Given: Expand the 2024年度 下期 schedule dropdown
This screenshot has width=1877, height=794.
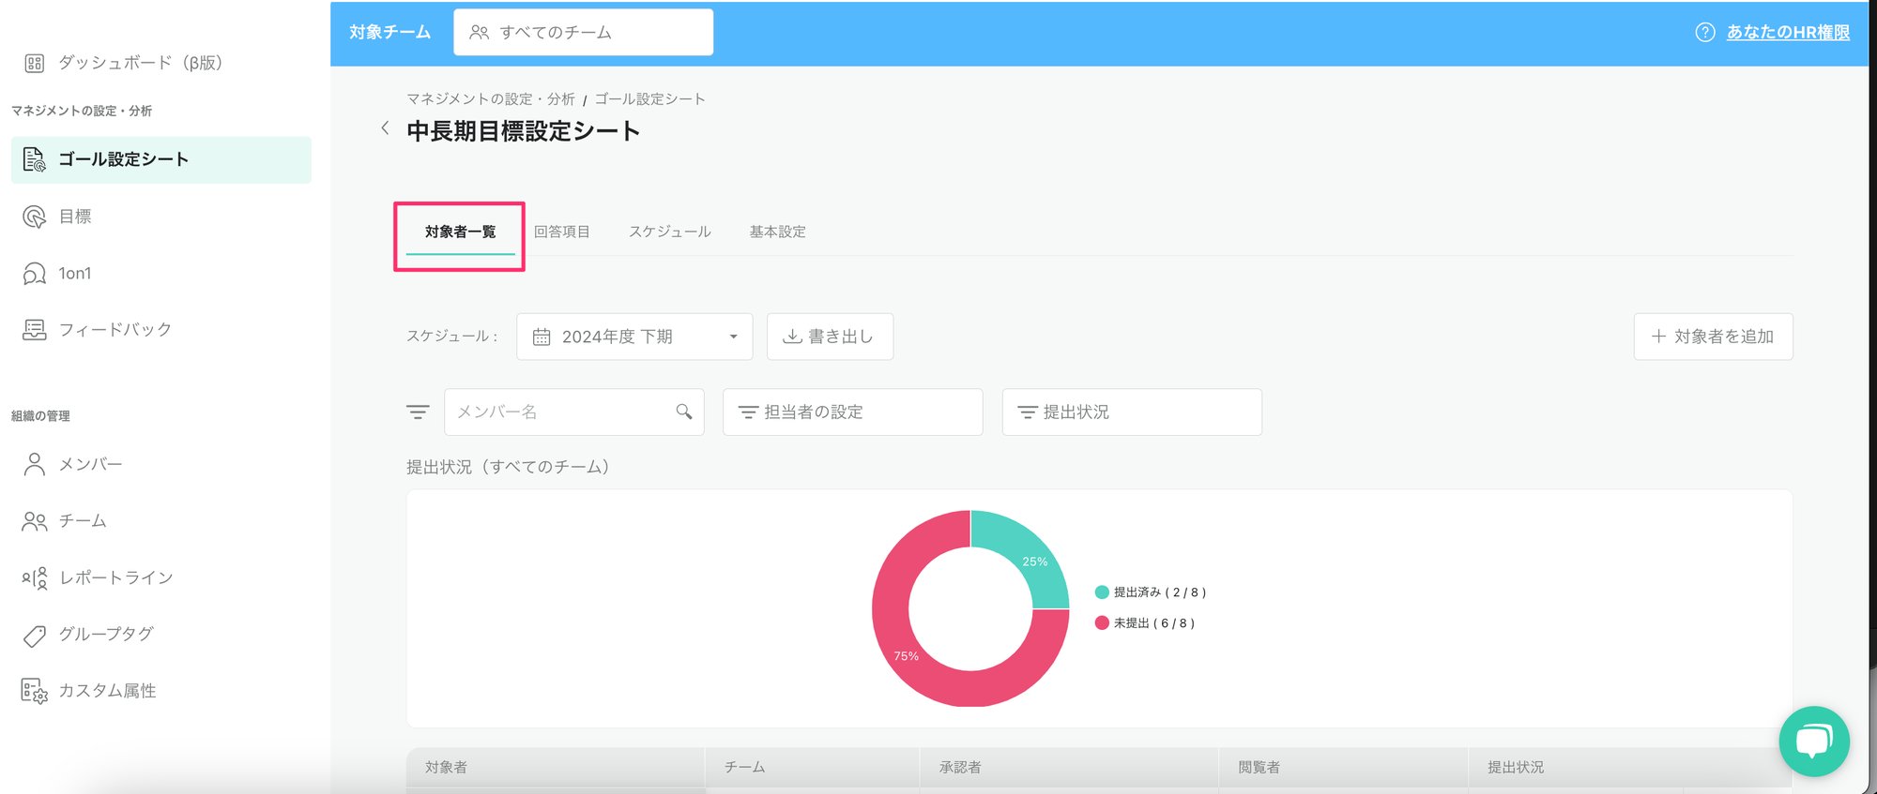Looking at the screenshot, I should click(x=634, y=337).
